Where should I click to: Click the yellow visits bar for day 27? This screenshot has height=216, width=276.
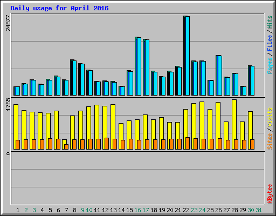click(x=226, y=136)
